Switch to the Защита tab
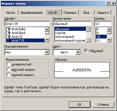This screenshot has height=111, width=117. (x=103, y=13)
